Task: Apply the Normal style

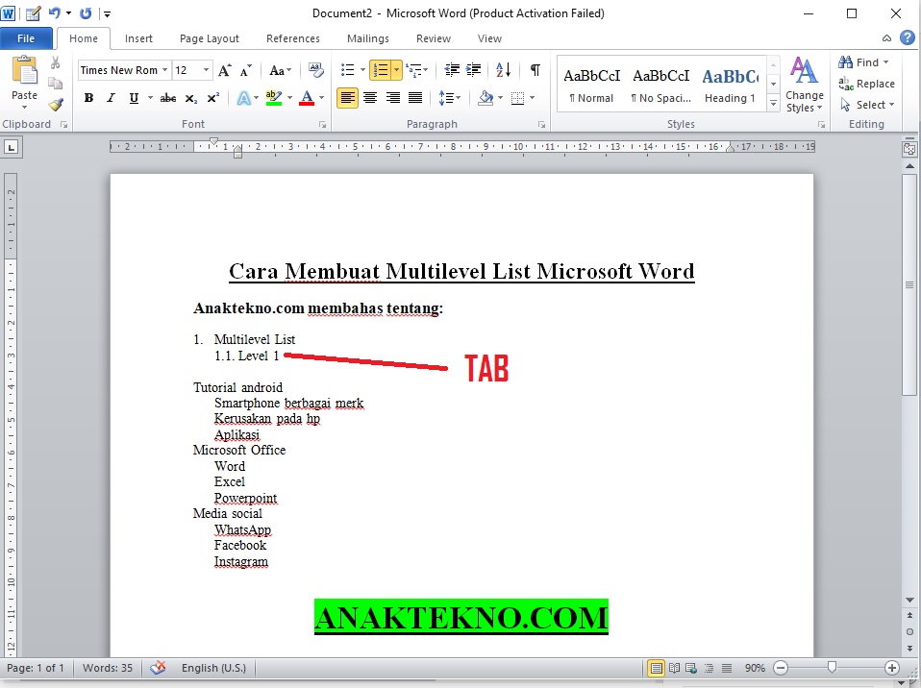Action: point(592,85)
